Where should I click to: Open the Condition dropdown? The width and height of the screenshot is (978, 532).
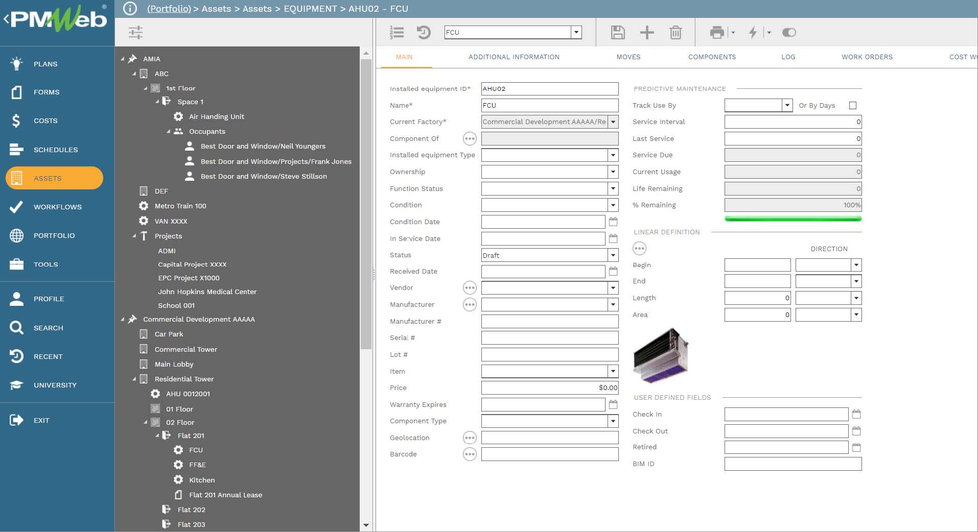(x=613, y=205)
